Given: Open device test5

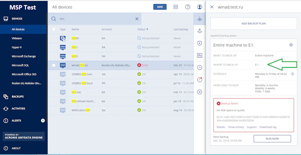Looking at the screenshot, I should click(75, 56).
